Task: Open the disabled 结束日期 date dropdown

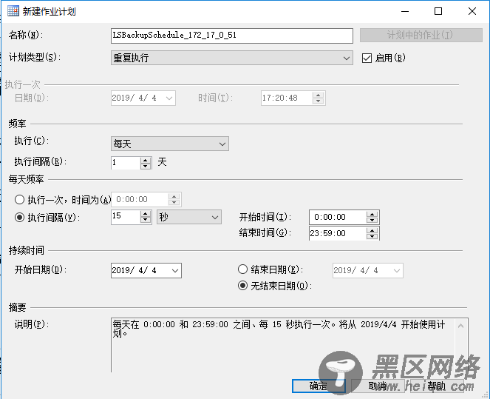Action: pos(397,271)
